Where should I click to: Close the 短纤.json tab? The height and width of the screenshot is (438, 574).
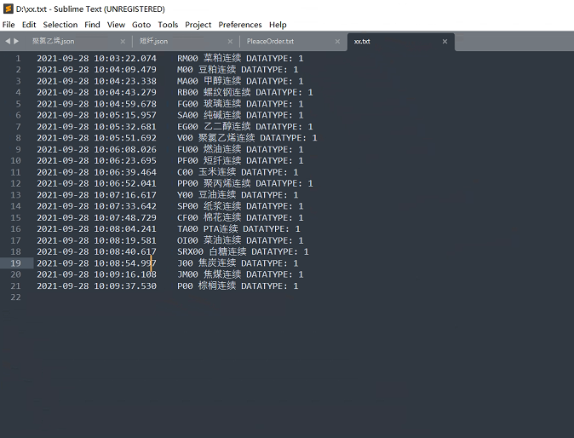coord(230,42)
